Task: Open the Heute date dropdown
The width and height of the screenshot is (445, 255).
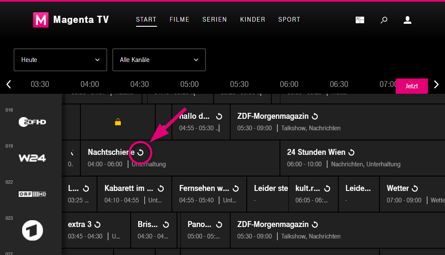Action: pos(60,60)
